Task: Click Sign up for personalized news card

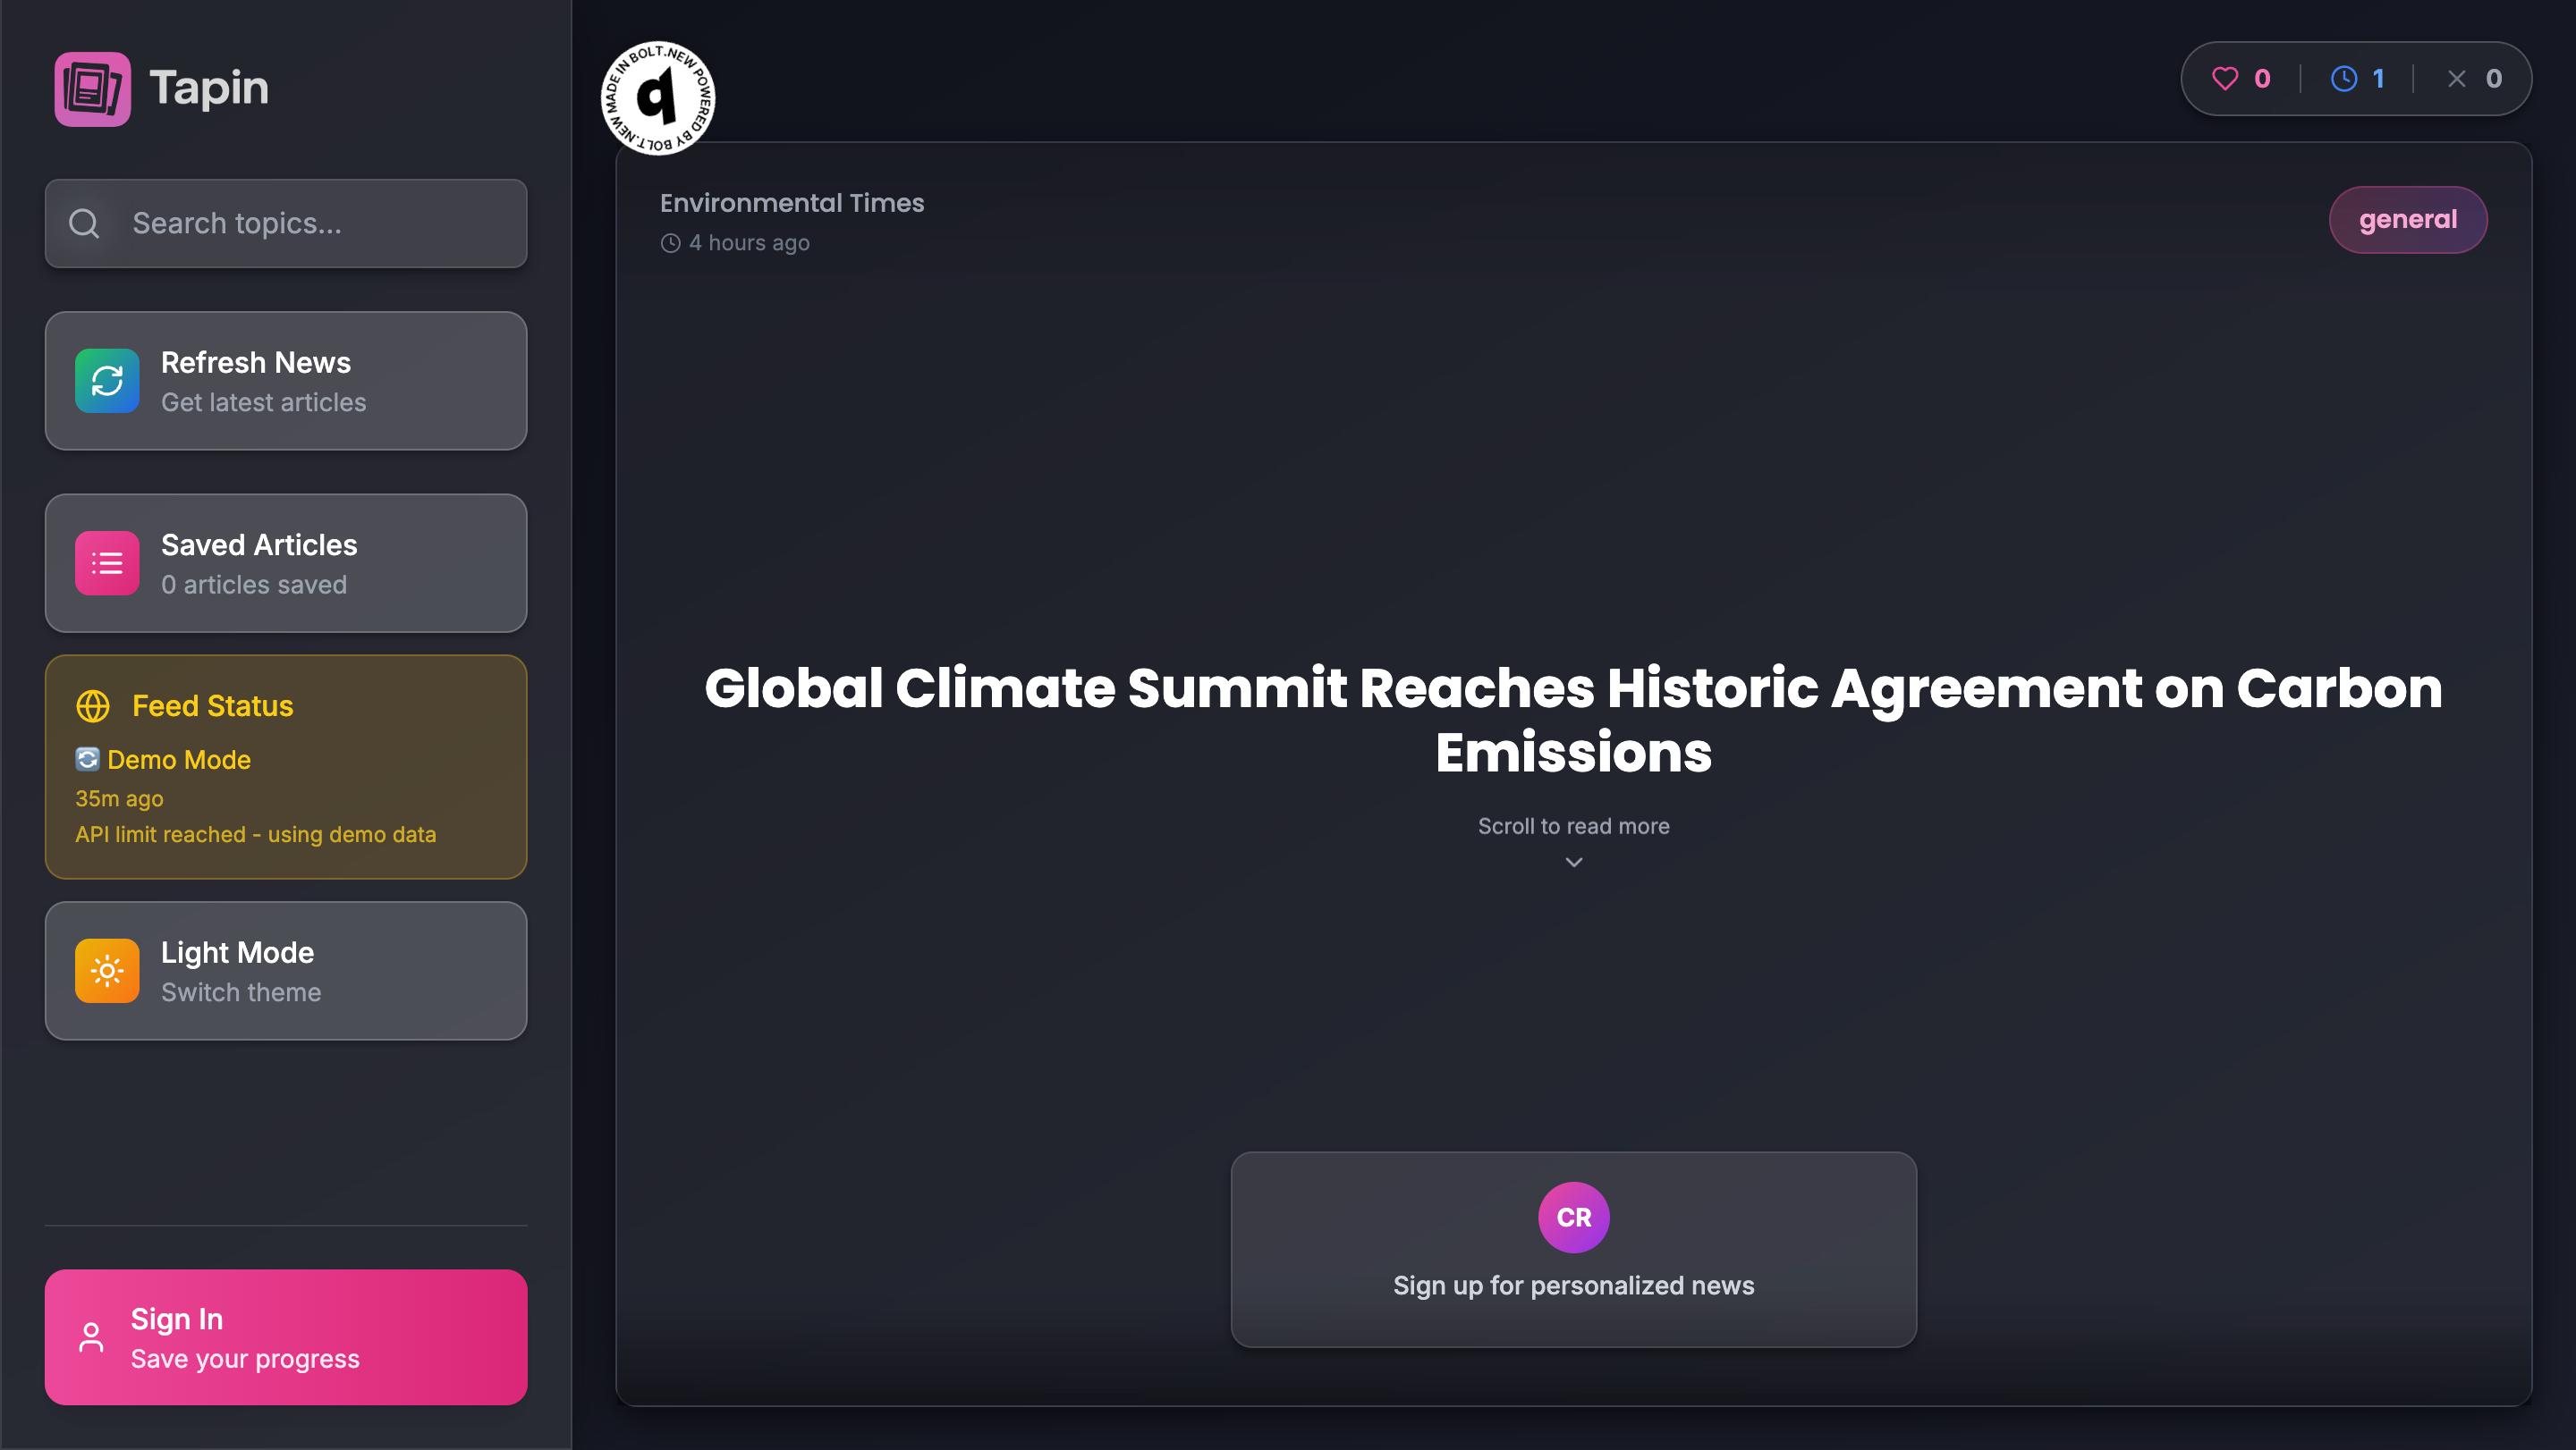Action: (1573, 1249)
